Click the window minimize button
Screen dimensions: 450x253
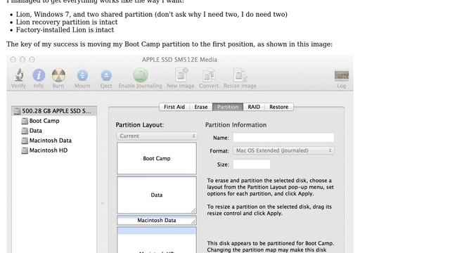(x=22, y=59)
